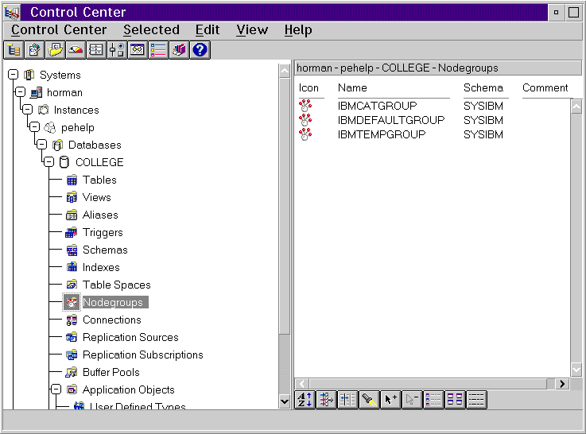Select Table Spaces in the tree

pyautogui.click(x=117, y=285)
